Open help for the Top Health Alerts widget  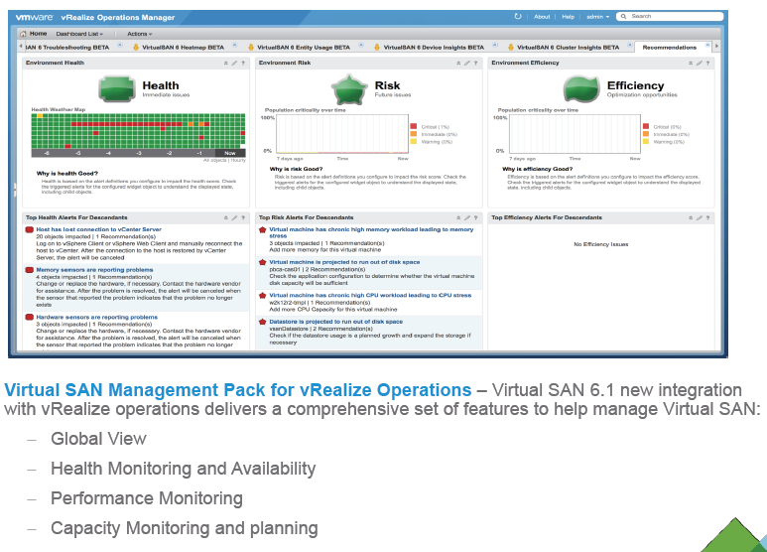[243, 217]
